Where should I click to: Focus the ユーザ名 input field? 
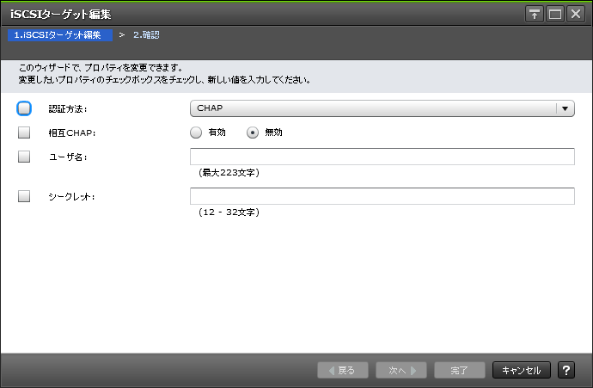coord(382,157)
